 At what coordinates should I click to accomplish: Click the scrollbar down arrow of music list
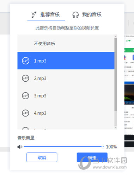(116, 127)
